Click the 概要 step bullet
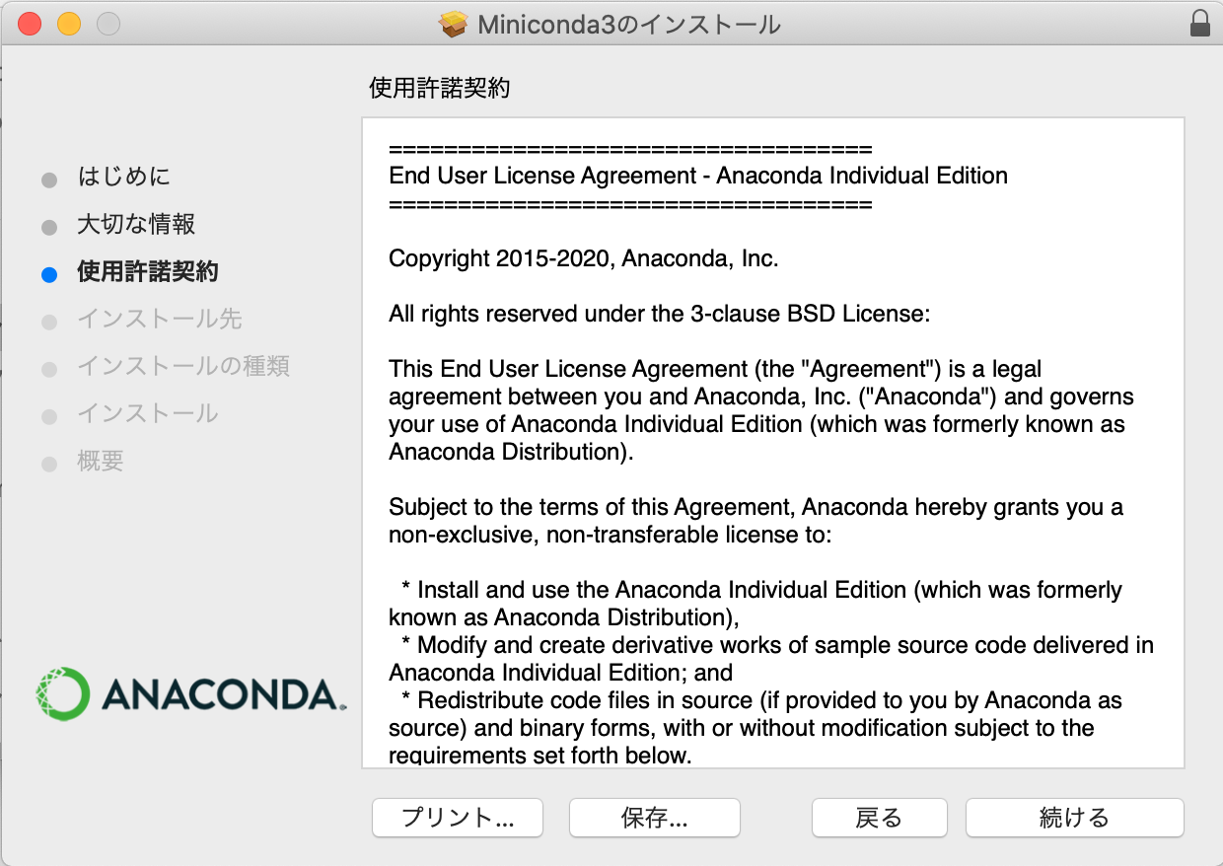1223x866 pixels. click(49, 464)
